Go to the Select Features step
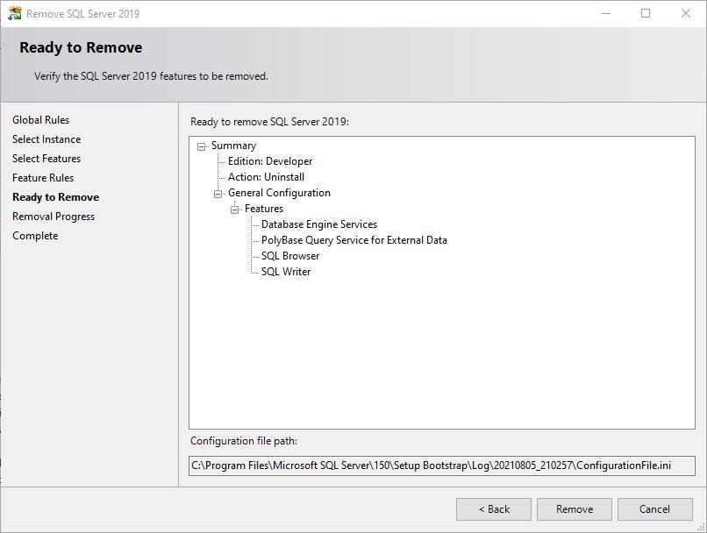 46,159
